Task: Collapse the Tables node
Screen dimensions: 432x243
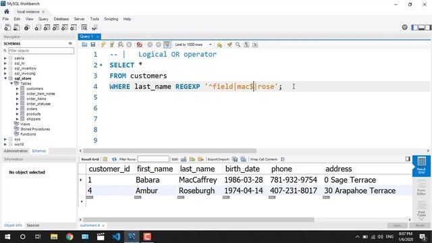Action: click(11, 84)
